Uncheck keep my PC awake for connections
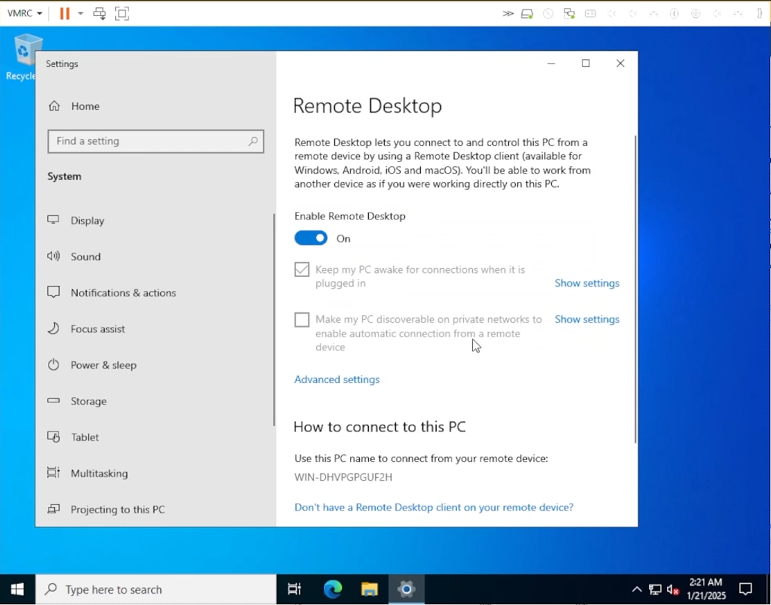771x605 pixels. [301, 269]
